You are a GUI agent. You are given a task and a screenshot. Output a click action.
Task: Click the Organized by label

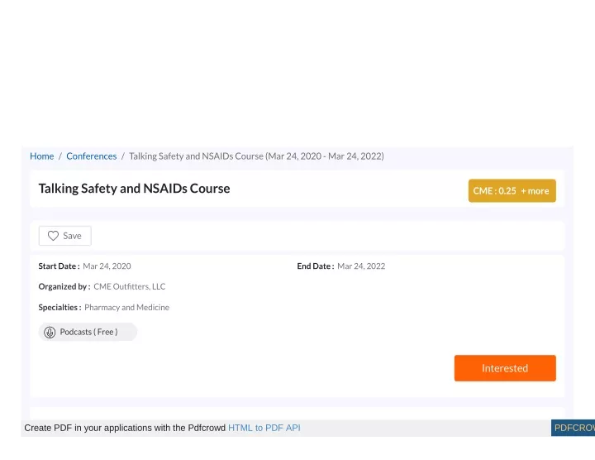click(64, 287)
